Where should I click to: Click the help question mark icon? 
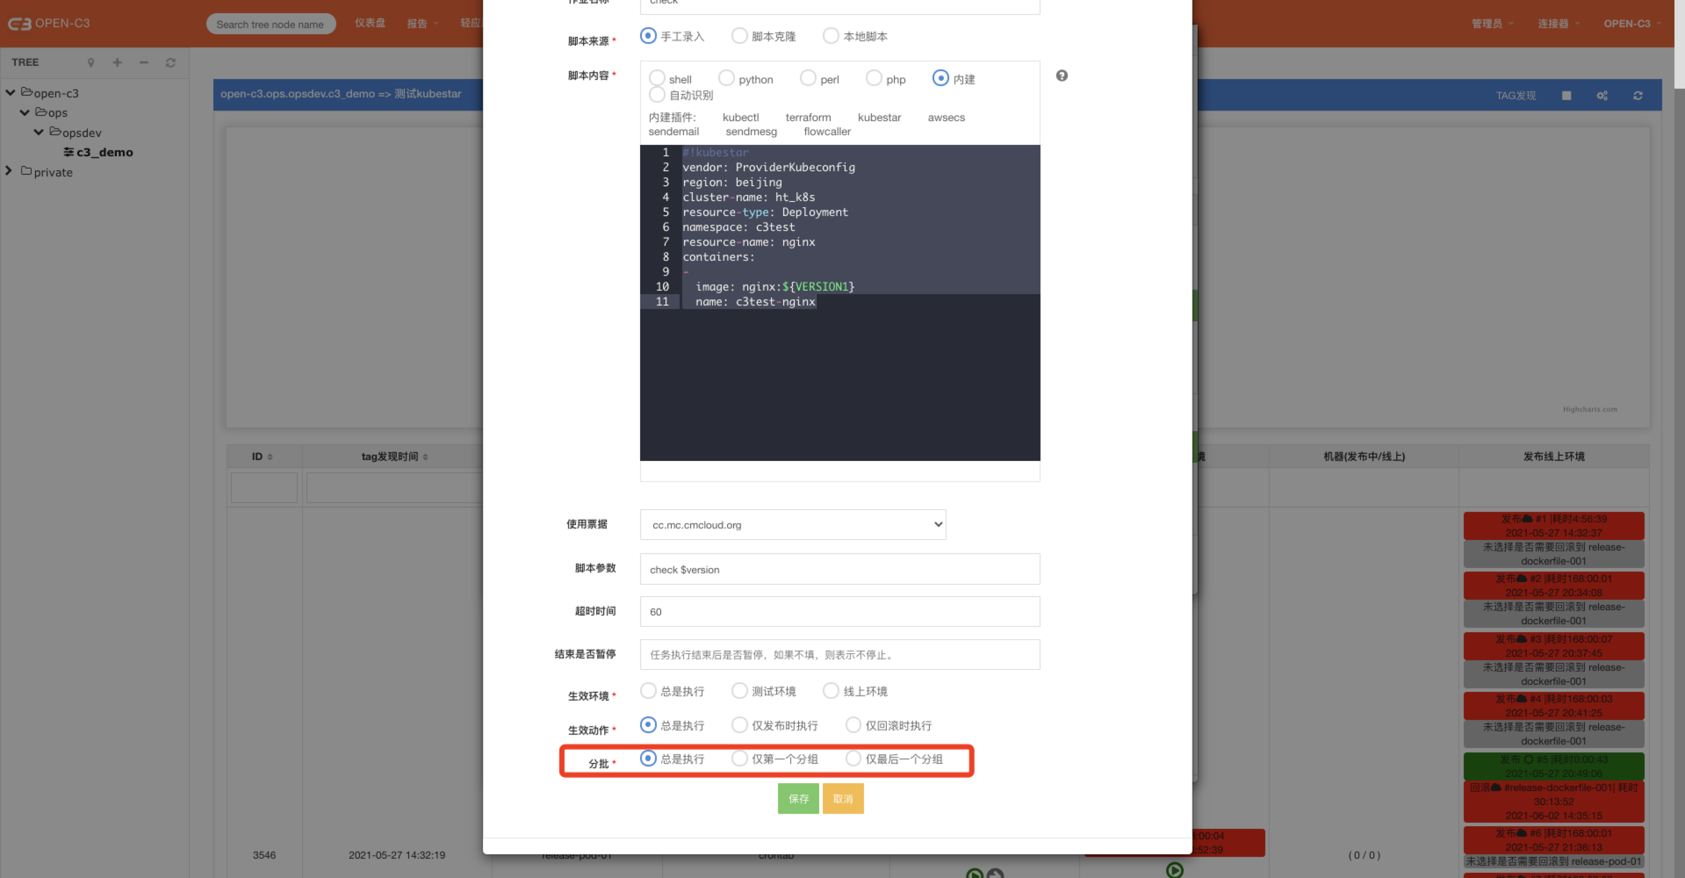click(1062, 76)
